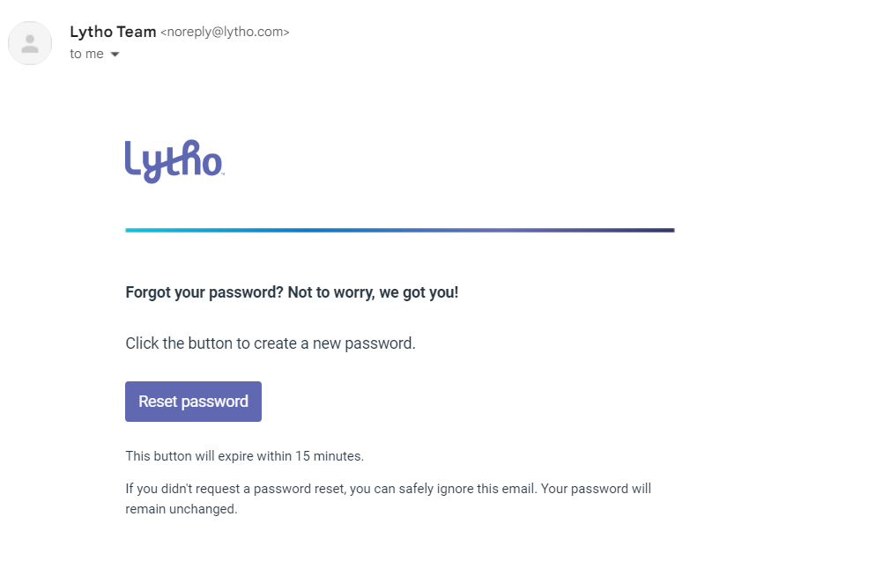The image size is (875, 583).
Task: Click the 'Not to worry, we got you!' text
Action: (x=373, y=292)
